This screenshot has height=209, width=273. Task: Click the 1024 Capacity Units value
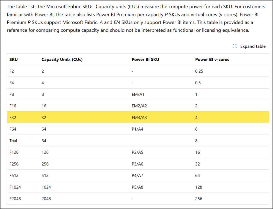[46, 187]
